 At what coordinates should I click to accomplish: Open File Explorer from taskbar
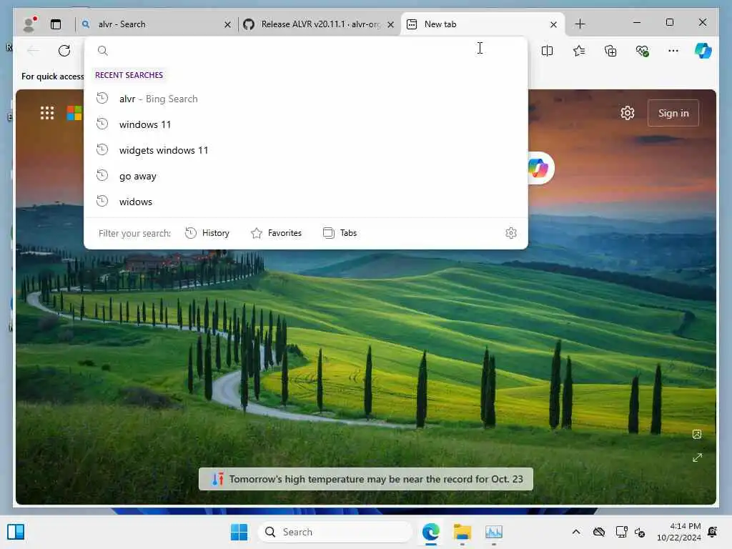pos(463,532)
